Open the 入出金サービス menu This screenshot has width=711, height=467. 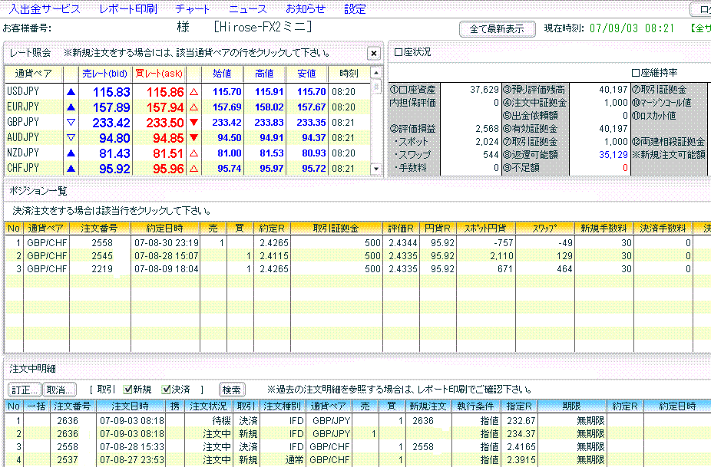tap(45, 9)
